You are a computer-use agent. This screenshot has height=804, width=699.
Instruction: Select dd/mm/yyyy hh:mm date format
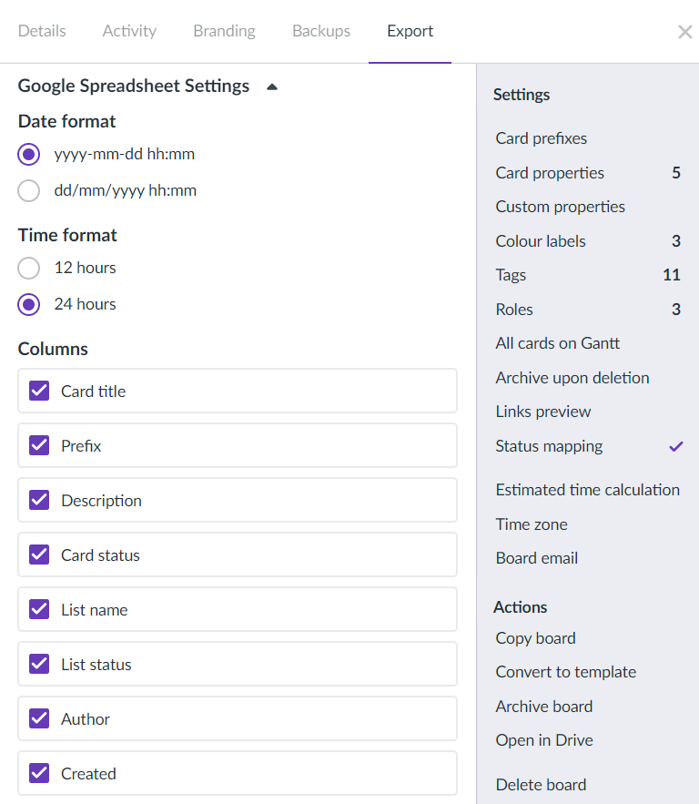click(29, 190)
